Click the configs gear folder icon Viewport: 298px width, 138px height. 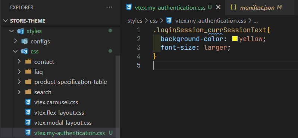click(x=25, y=41)
